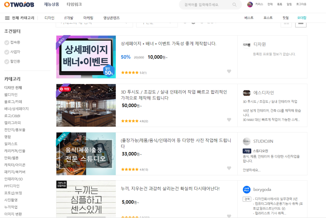Select 이미지 변환 category
Screen dimensions: 326x218
[13, 214]
